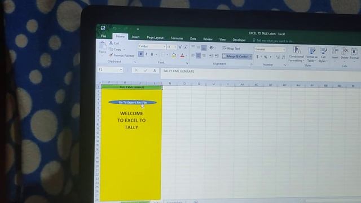Align cell text right
Viewport: 361px width, 203px height.
(x=204, y=56)
